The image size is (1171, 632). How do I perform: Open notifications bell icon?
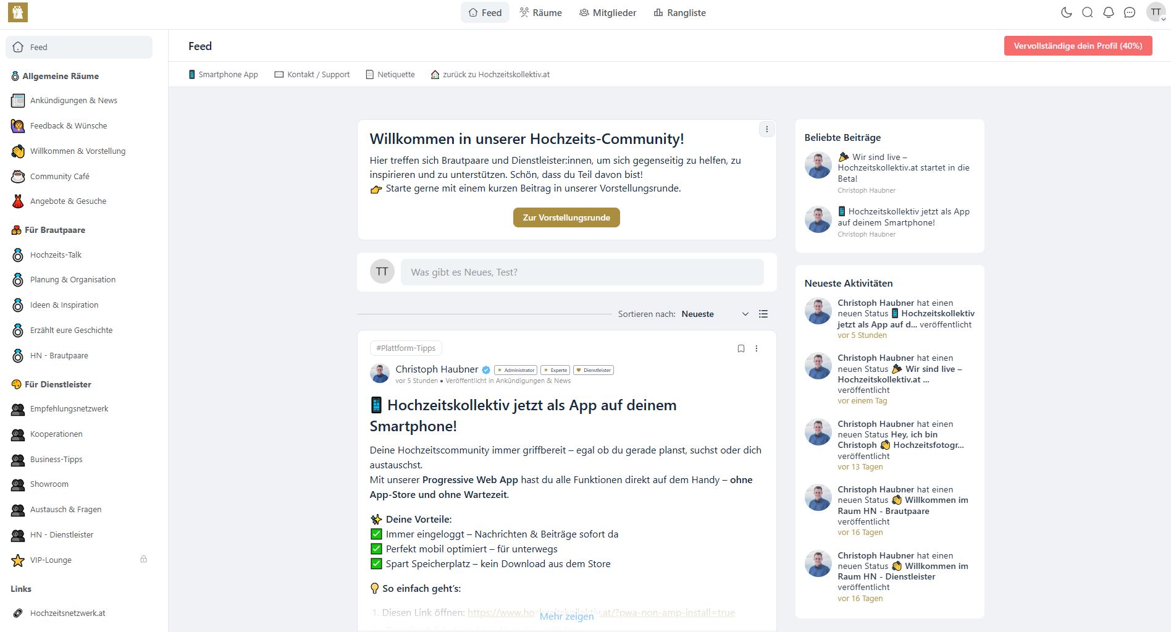pos(1108,12)
